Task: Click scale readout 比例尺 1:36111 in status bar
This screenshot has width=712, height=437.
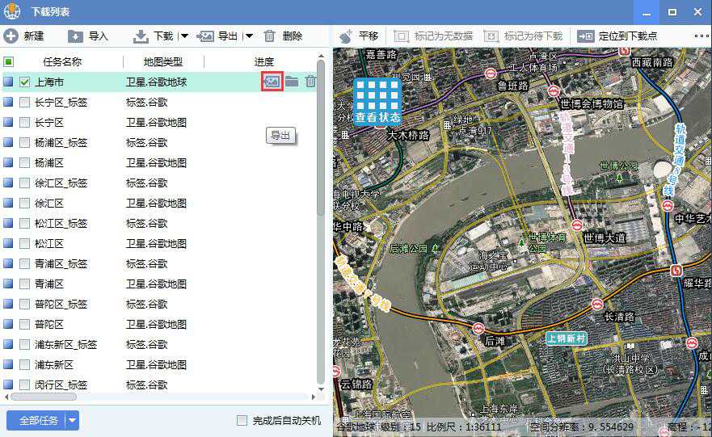Action: [x=464, y=427]
